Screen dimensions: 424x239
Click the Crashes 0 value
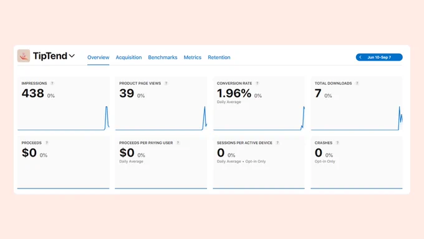[x=318, y=153]
